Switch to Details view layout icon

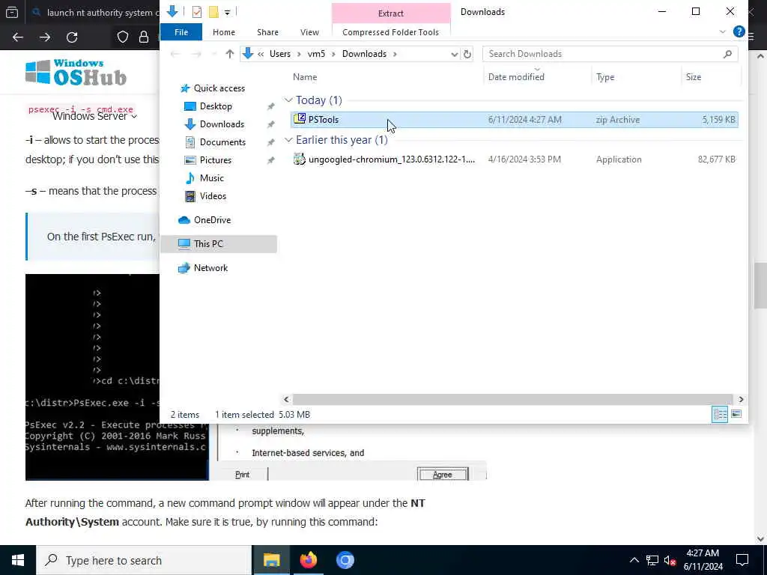pyautogui.click(x=720, y=415)
